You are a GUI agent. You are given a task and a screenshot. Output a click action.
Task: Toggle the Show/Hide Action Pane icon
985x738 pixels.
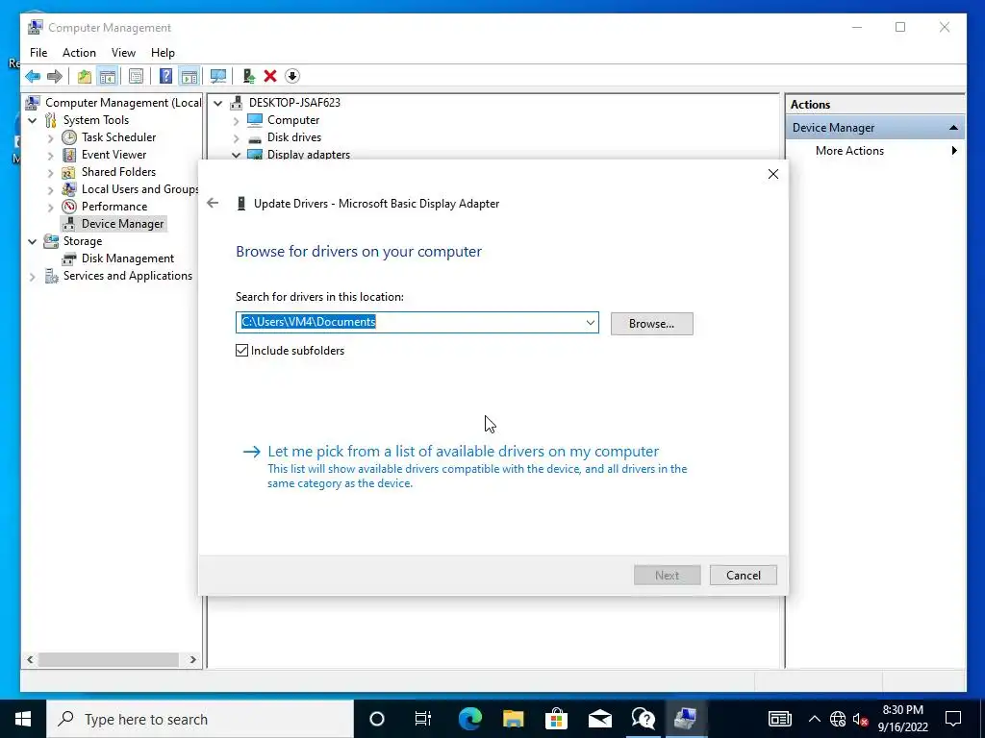click(189, 77)
